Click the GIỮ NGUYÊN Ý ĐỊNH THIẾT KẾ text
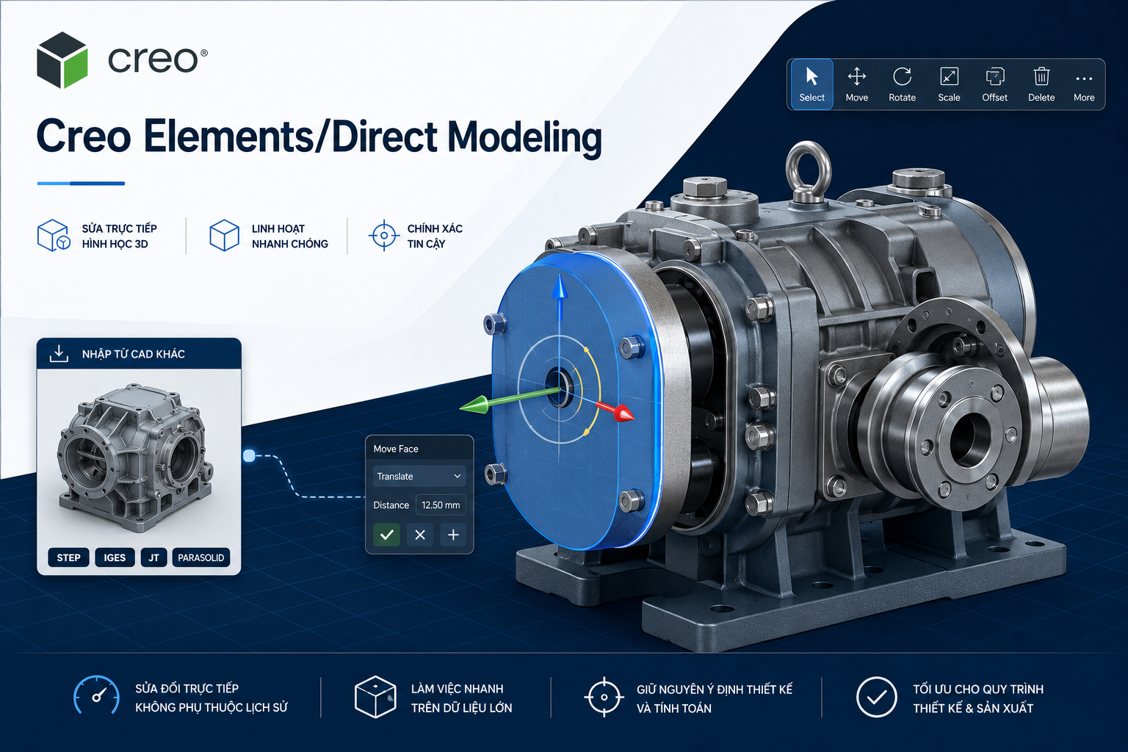The image size is (1128, 752). (x=715, y=690)
